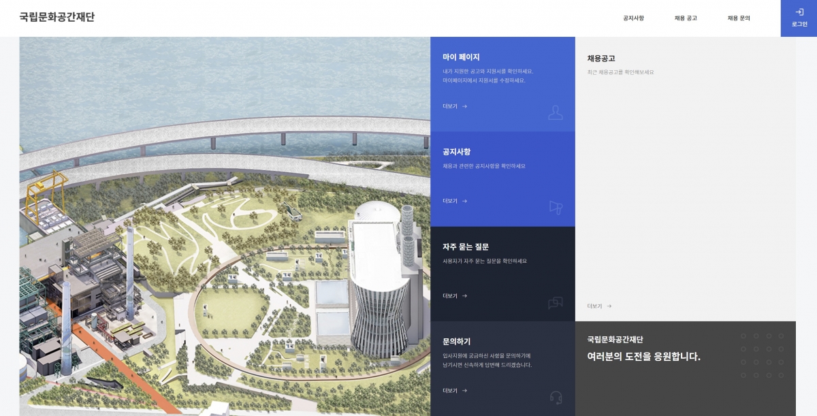This screenshot has width=817, height=416.
Task: Click 더보기 under 자주 묻는 질문
Action: point(450,296)
